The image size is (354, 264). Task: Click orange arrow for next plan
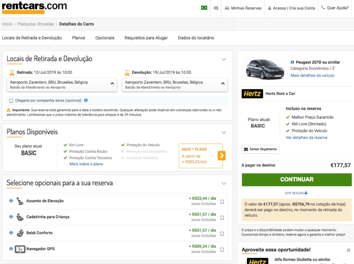tap(222, 155)
